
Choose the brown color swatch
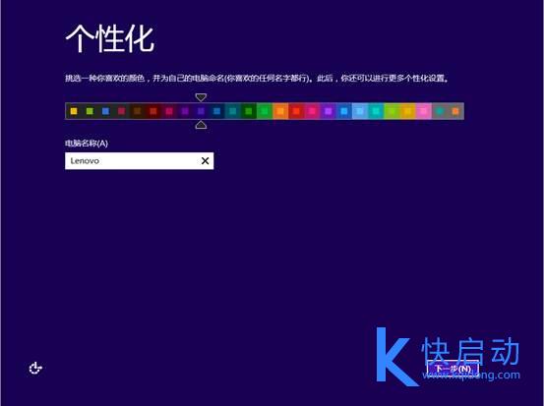coord(138,111)
